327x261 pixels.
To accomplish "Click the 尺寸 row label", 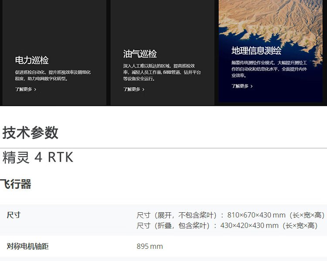I will [x=14, y=215].
